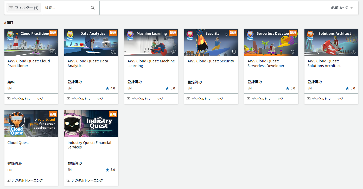Click the 8 項目 item count text

click(9, 23)
